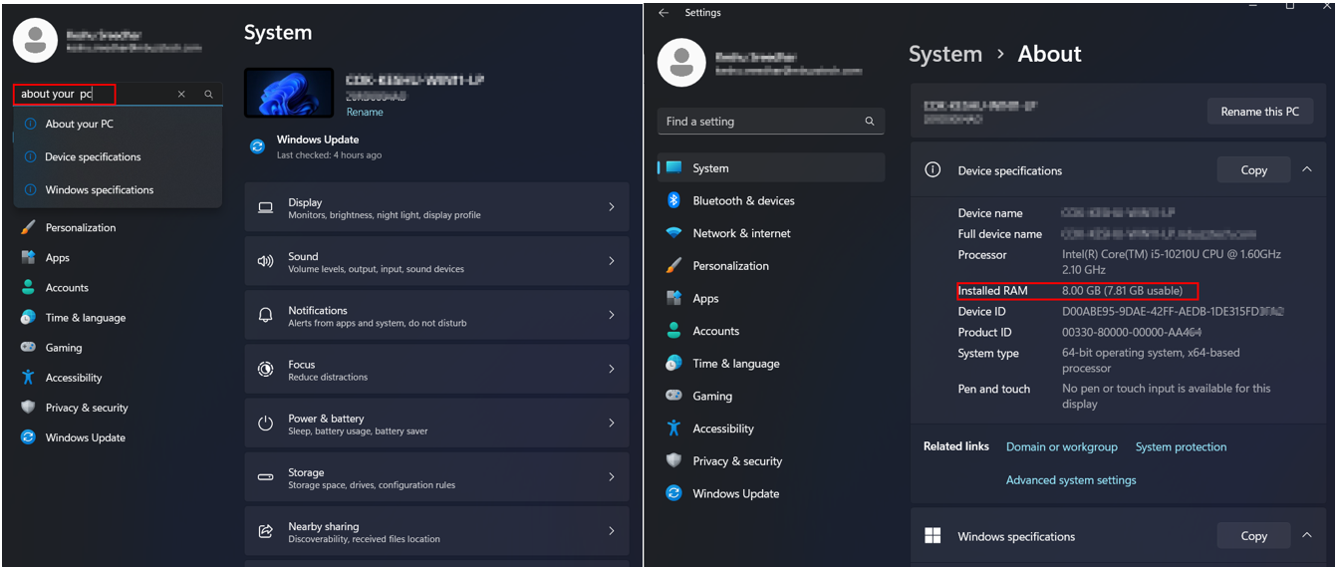Click the Storage drive icon
This screenshot has width=1339, height=567.
[x=265, y=477]
